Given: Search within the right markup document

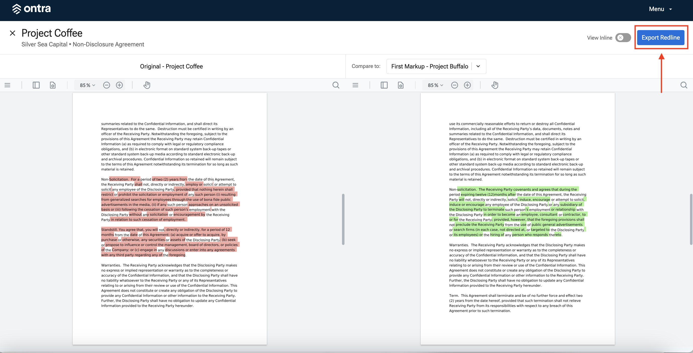Looking at the screenshot, I should point(684,85).
